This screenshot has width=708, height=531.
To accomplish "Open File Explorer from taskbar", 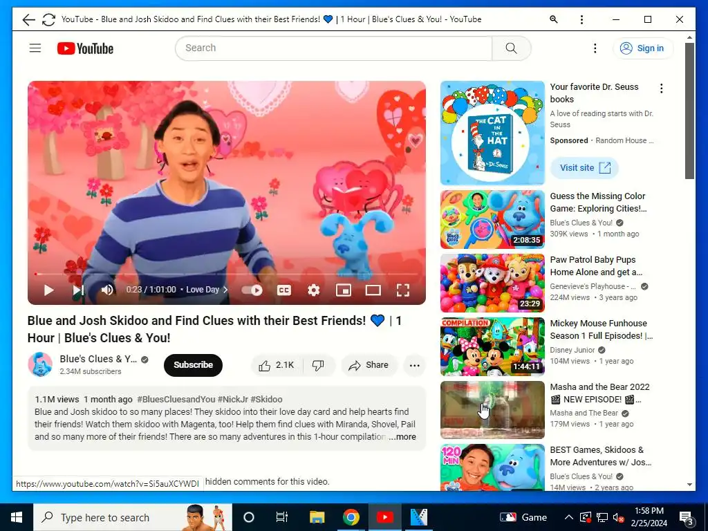I will [317, 517].
